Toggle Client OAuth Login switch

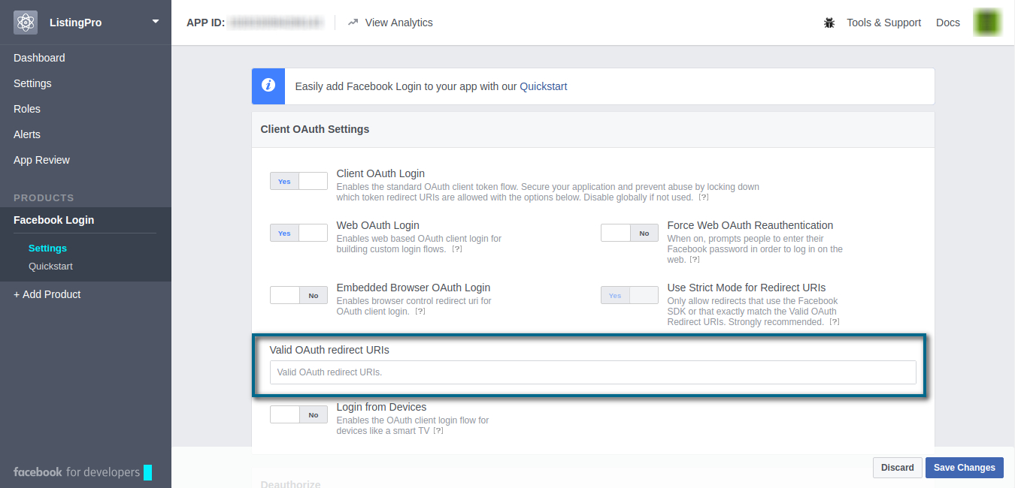click(298, 181)
